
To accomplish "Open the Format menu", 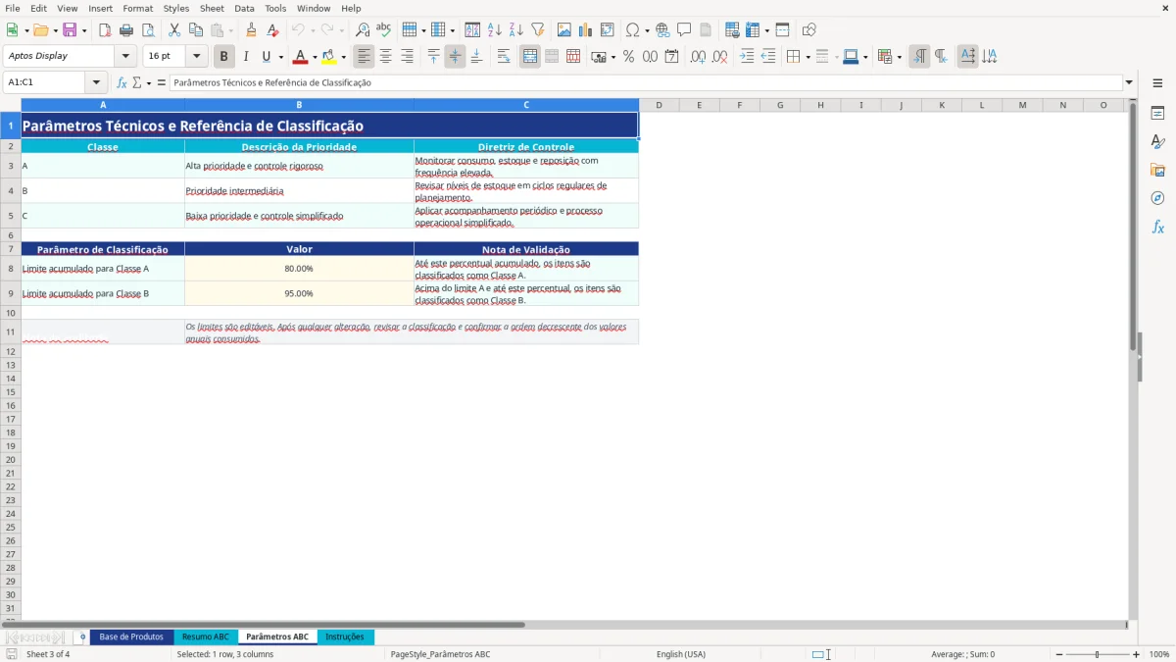I will tap(137, 8).
